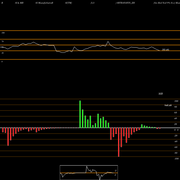Click the -20 label on MR right axis
This screenshot has height=180, width=180.
coord(176,136)
